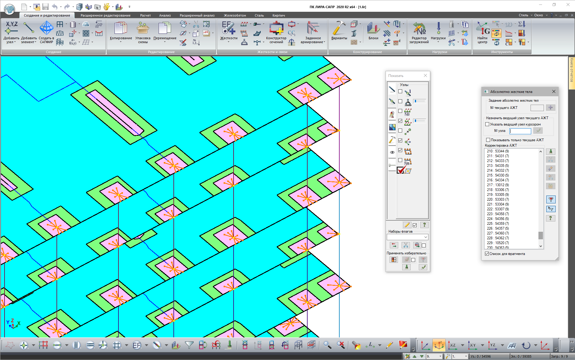
Task: Click the Найти центр icon
Action: (x=482, y=29)
